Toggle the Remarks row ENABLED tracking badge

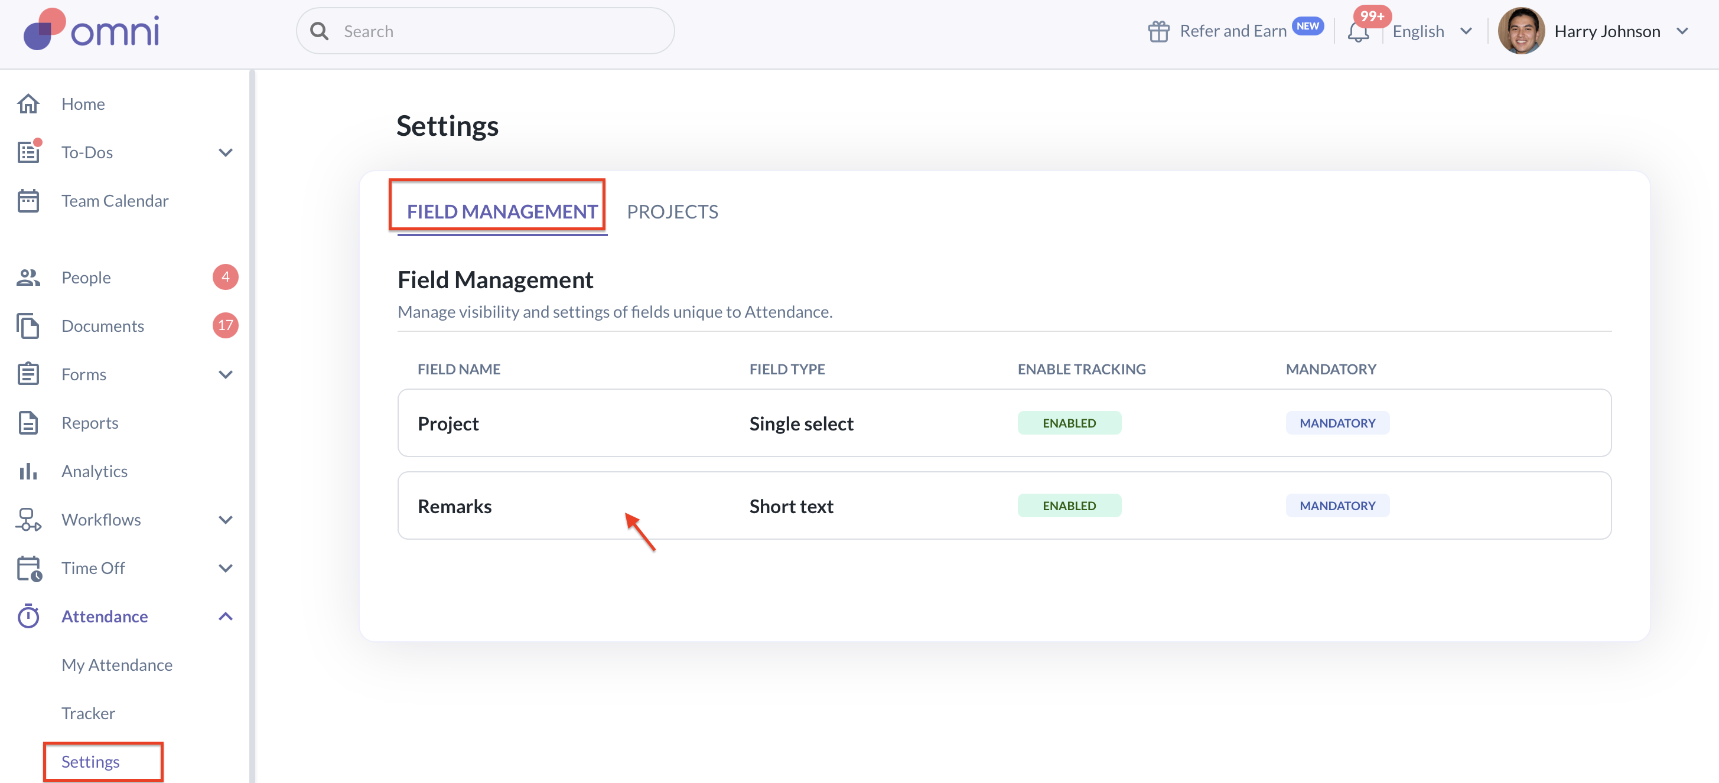tap(1069, 505)
